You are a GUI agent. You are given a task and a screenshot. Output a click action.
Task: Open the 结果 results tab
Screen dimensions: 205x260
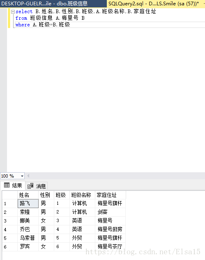(13, 185)
